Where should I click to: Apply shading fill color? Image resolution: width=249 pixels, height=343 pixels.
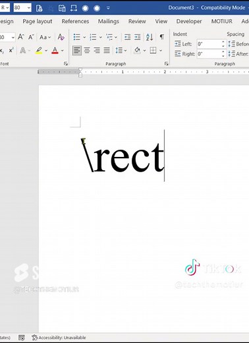137,50
